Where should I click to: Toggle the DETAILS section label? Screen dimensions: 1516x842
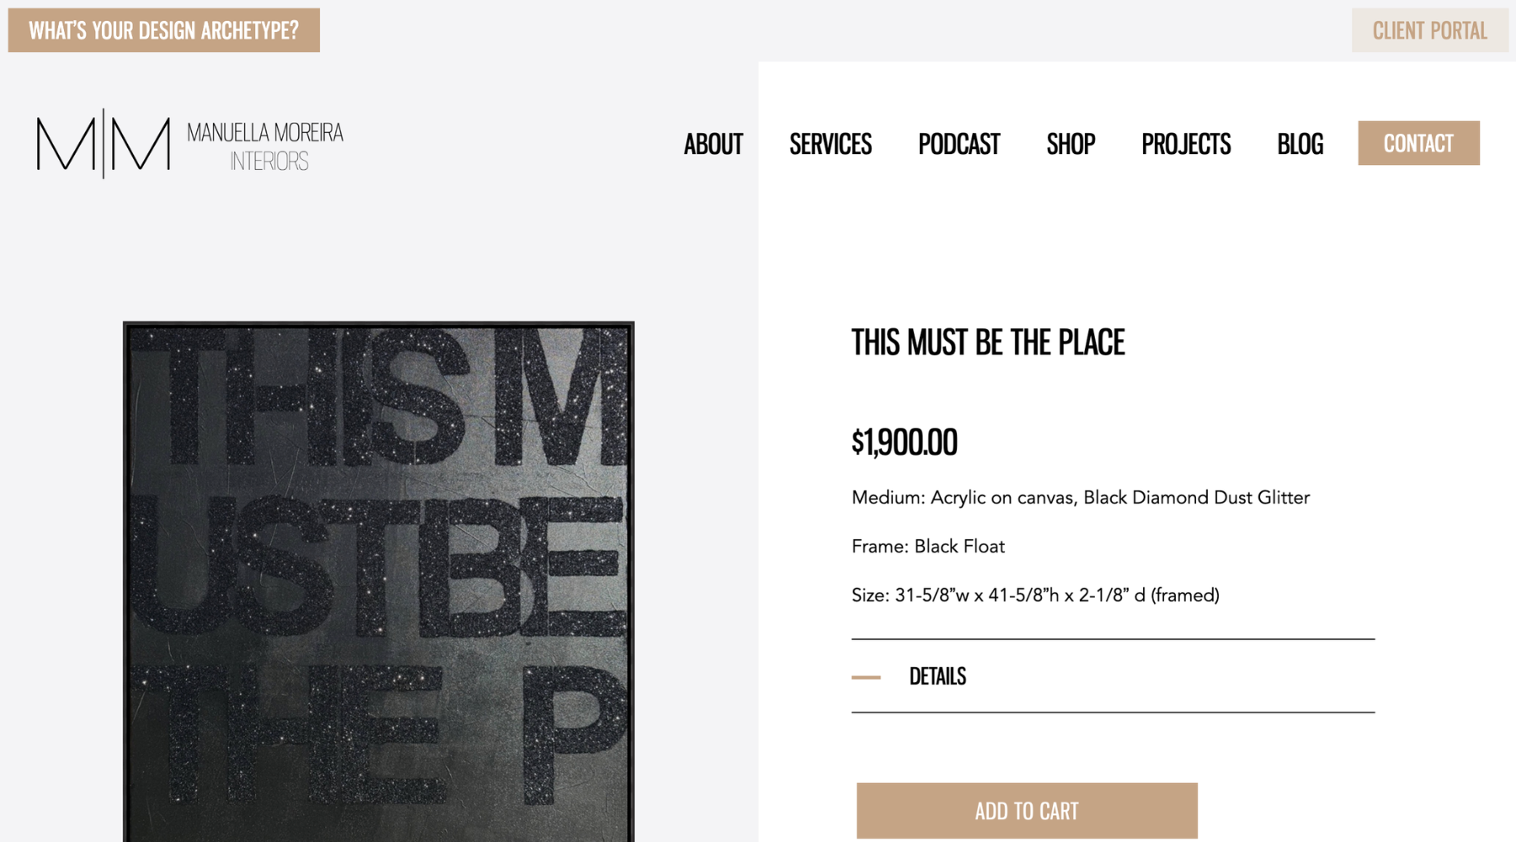(937, 676)
